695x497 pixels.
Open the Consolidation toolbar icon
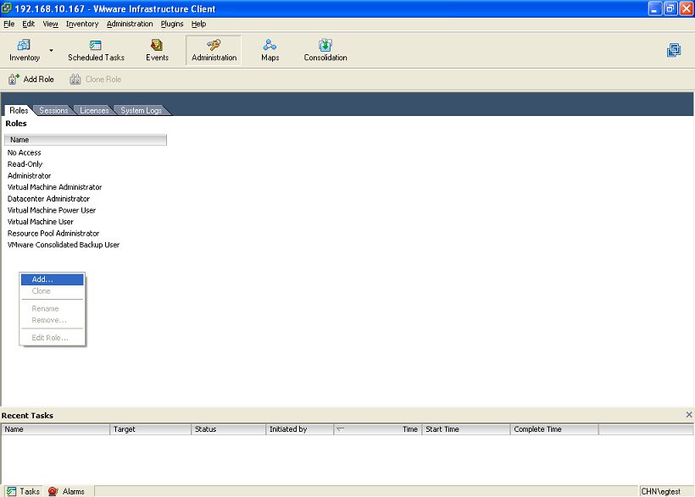pos(325,50)
